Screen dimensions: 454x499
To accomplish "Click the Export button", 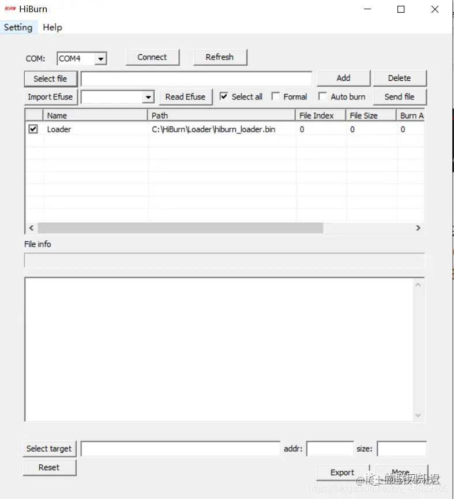I will pos(343,472).
